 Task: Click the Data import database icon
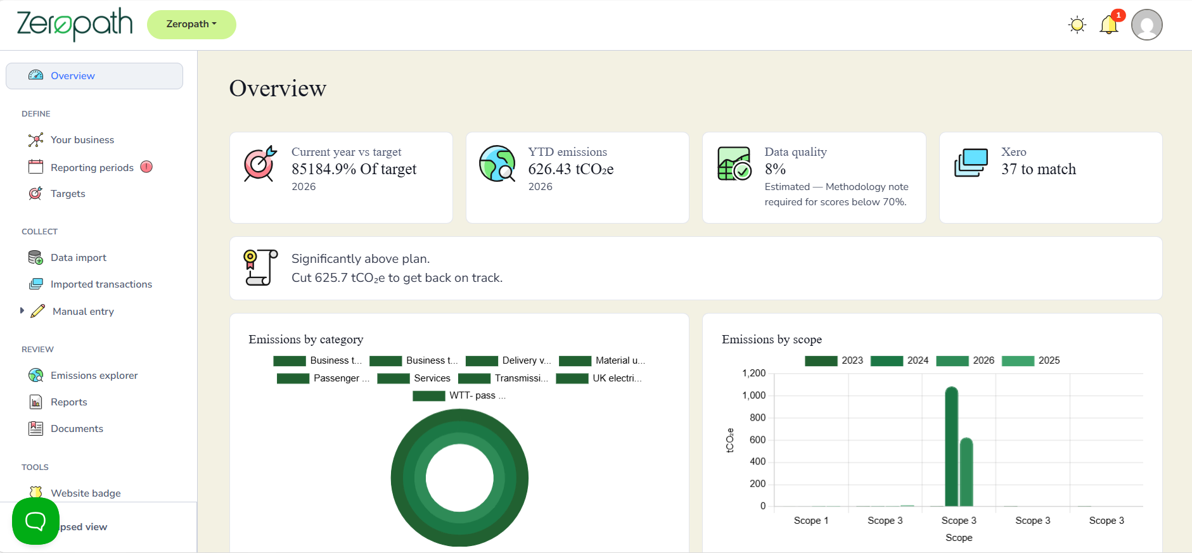(x=36, y=257)
